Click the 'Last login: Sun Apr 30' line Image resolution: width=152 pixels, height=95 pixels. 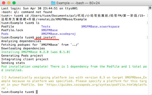(x=39, y=8)
